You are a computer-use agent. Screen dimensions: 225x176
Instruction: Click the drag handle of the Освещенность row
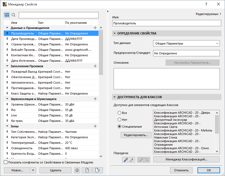[x=7, y=148]
